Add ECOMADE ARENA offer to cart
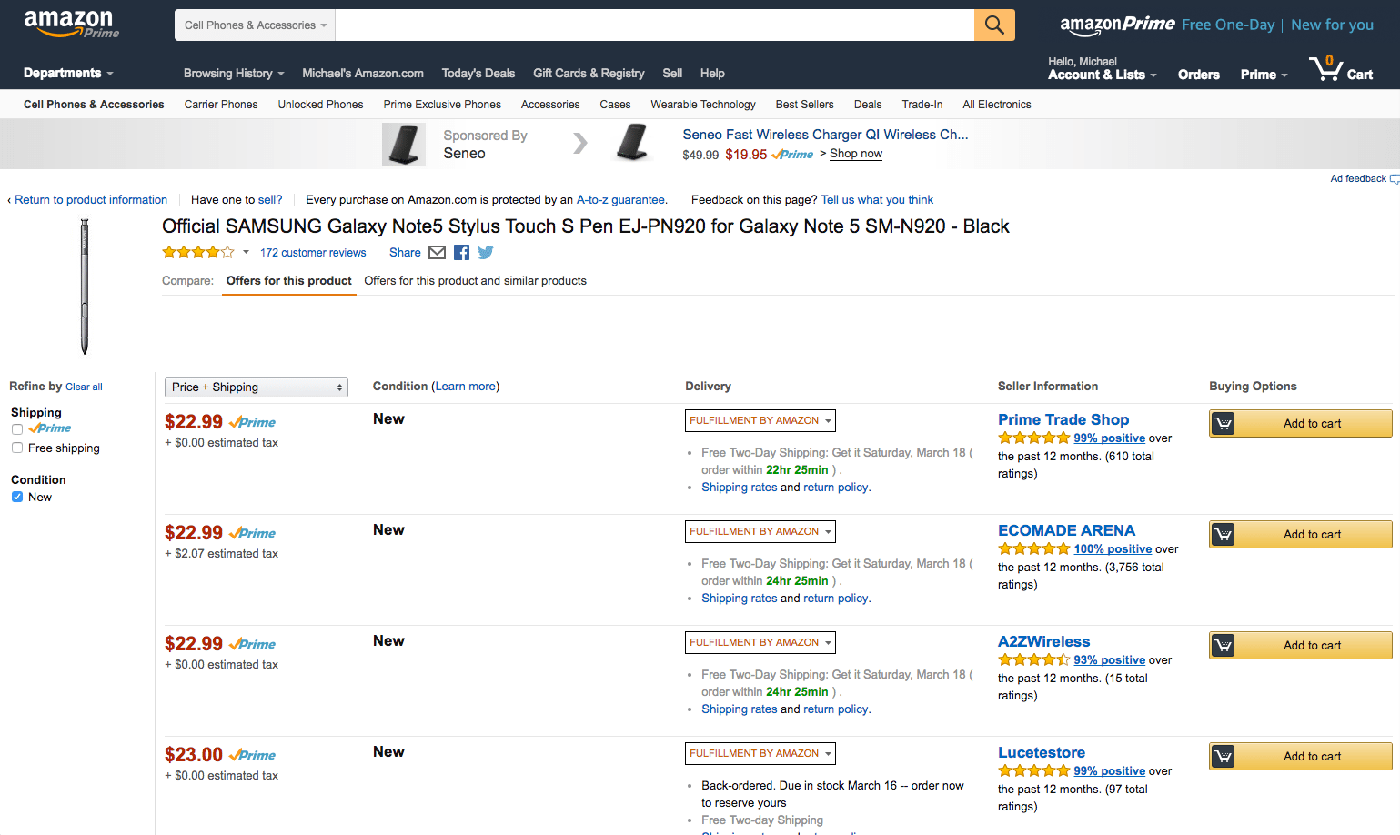 (x=1301, y=535)
